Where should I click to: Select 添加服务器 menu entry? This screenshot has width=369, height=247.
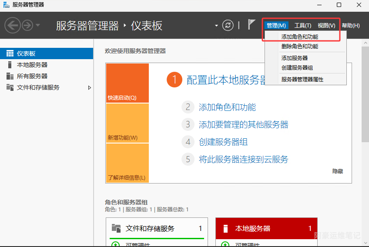click(x=305, y=58)
